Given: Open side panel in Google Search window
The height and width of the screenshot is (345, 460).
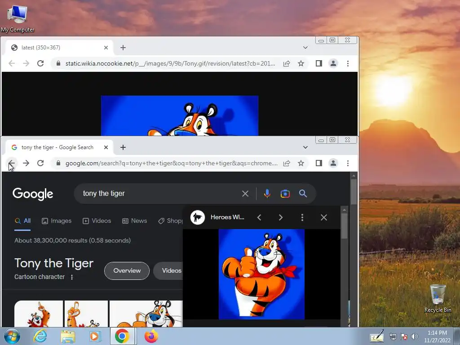Looking at the screenshot, I should pos(319,163).
